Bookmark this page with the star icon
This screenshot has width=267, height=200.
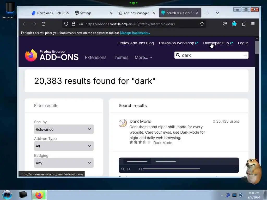click(x=202, y=24)
